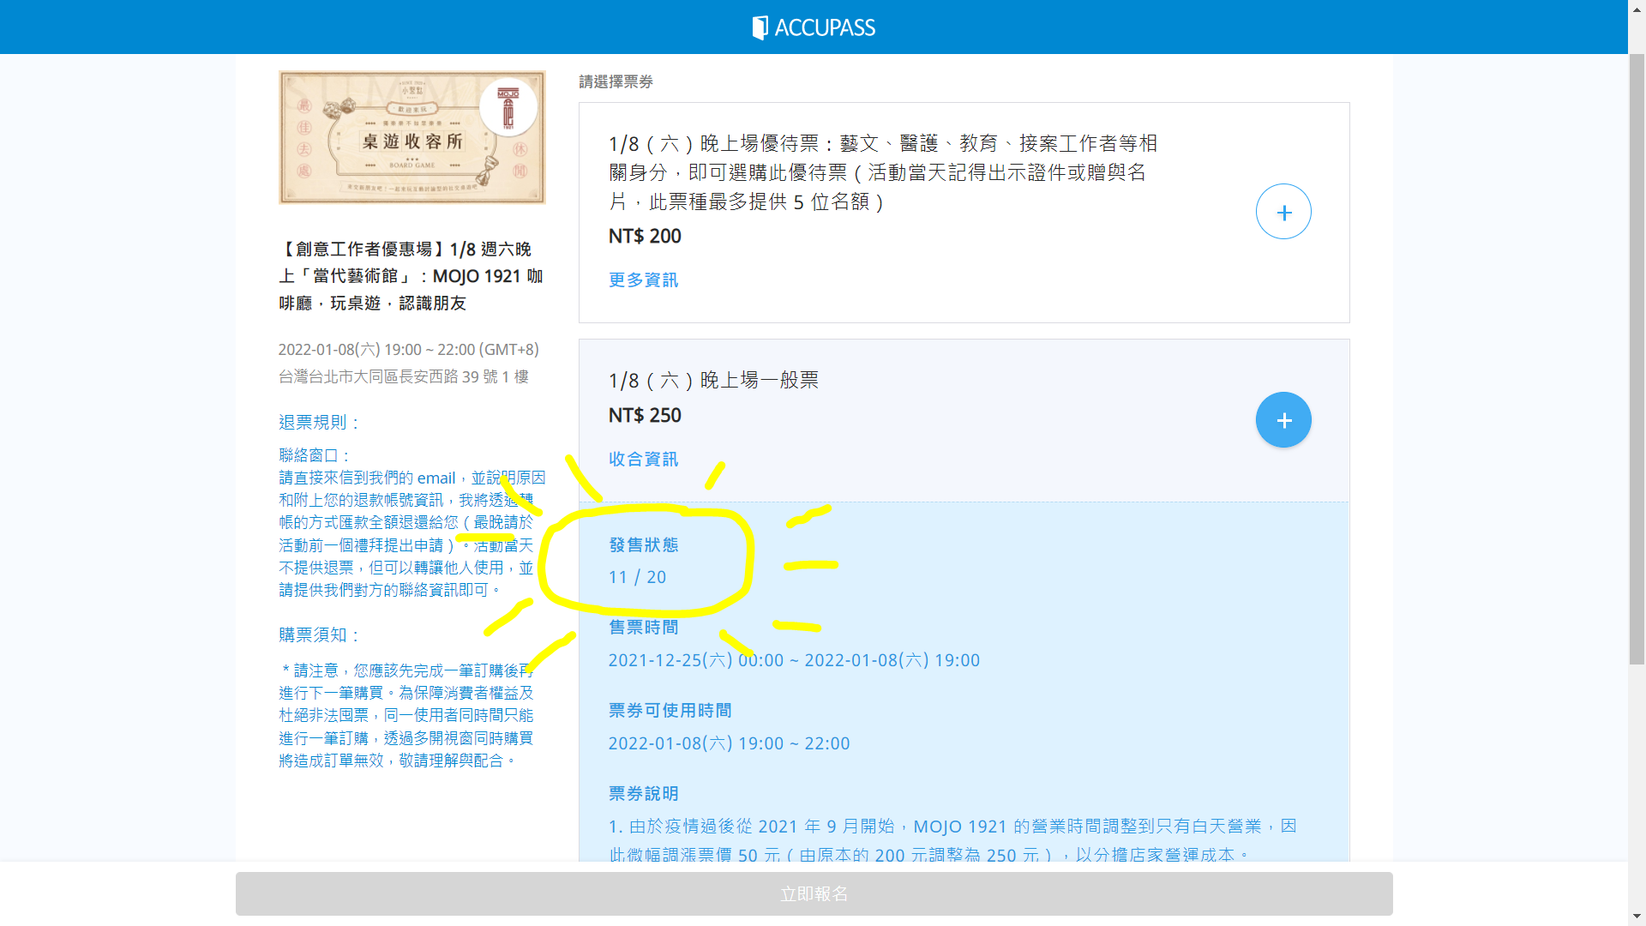Add one 一般票 NT$ 250 ticket

(x=1283, y=420)
